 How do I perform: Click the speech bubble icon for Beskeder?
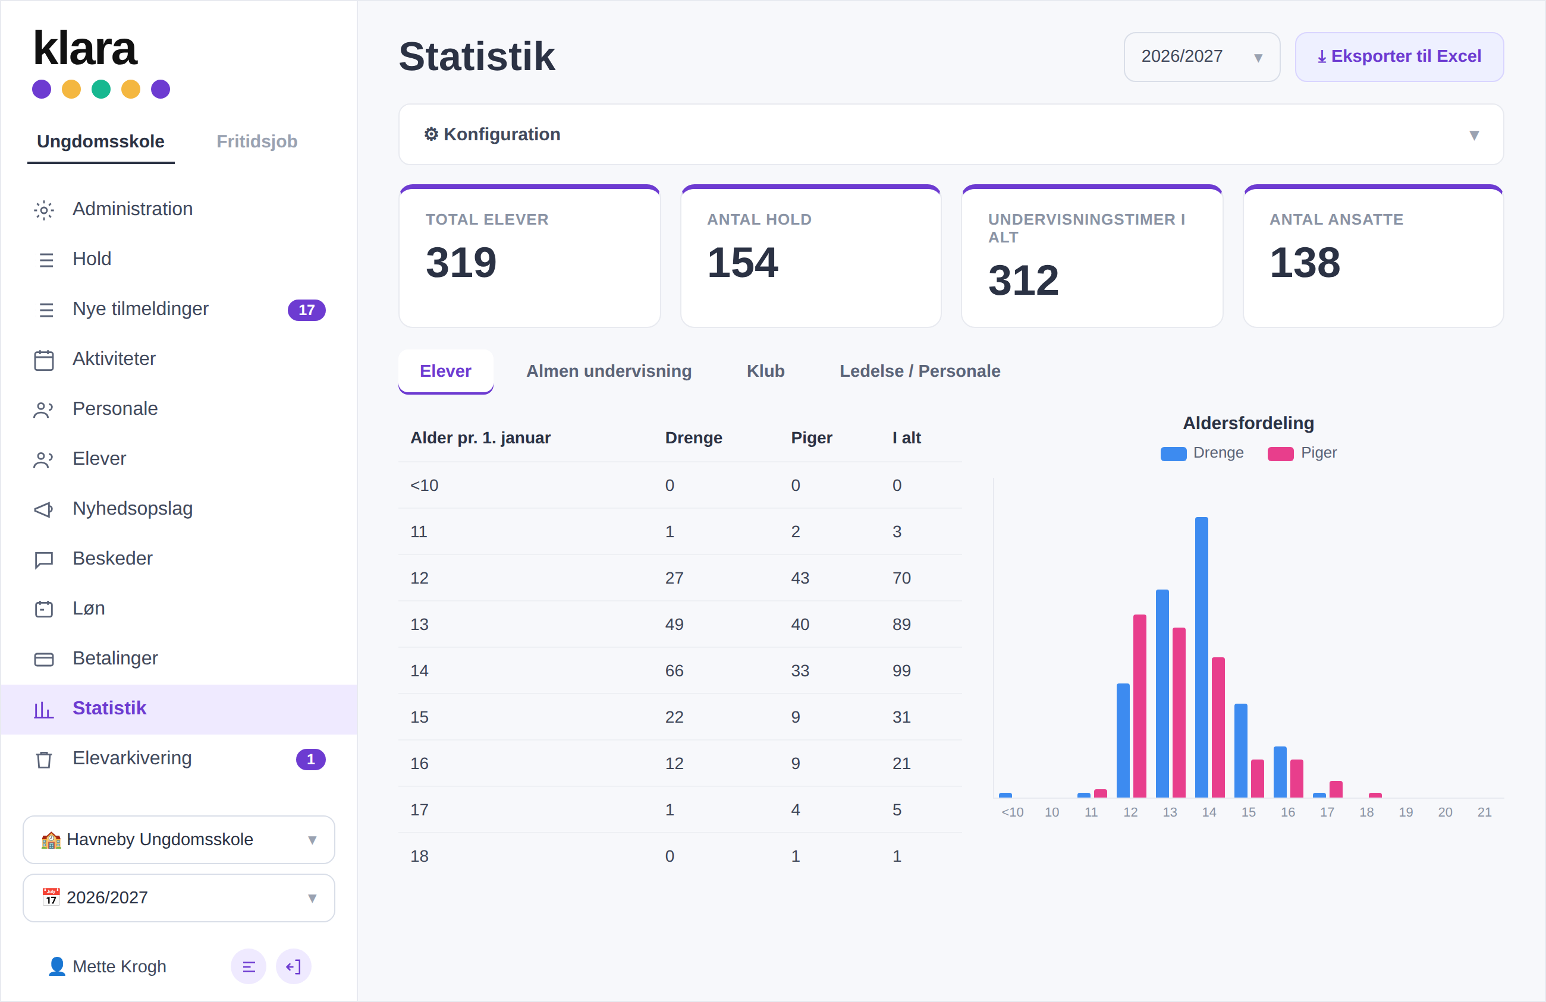(x=43, y=559)
